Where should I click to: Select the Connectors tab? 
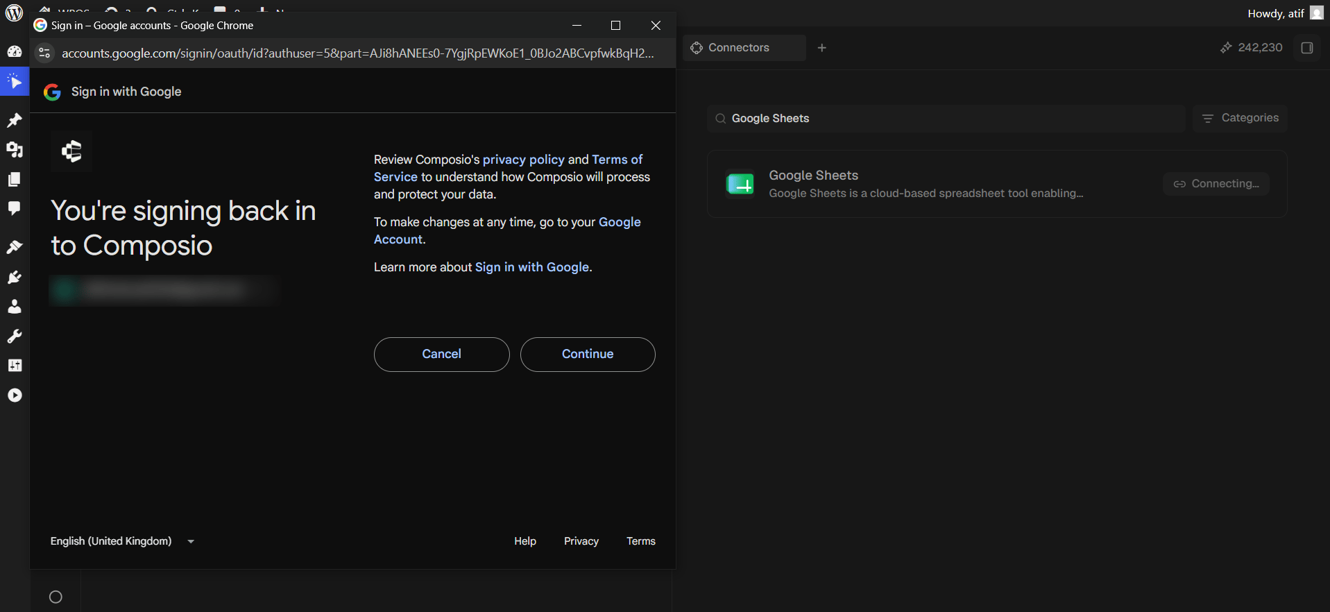pyautogui.click(x=744, y=48)
